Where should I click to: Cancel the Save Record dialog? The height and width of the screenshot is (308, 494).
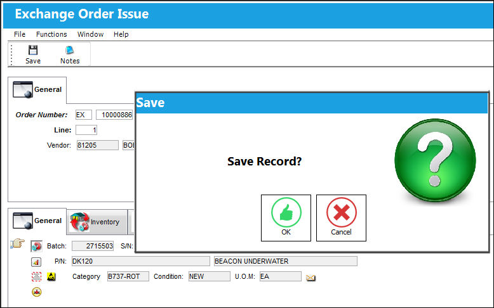click(341, 218)
